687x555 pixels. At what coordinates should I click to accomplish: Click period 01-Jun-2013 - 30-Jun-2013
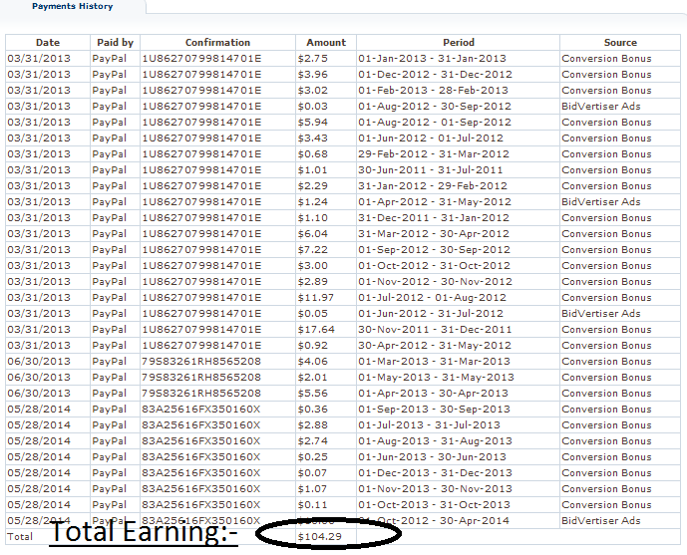tap(432, 457)
